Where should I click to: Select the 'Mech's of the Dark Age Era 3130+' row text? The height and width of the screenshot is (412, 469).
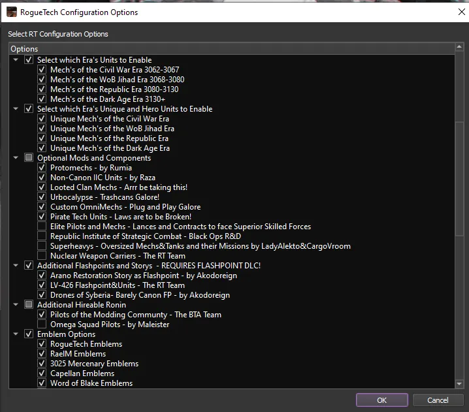(x=108, y=99)
